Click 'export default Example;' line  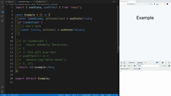click(x=33, y=78)
